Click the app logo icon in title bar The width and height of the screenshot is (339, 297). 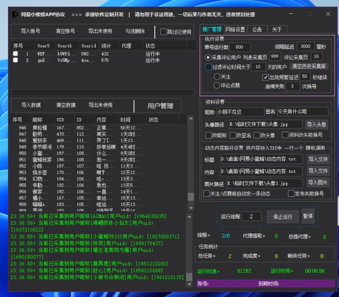pyautogui.click(x=15, y=15)
